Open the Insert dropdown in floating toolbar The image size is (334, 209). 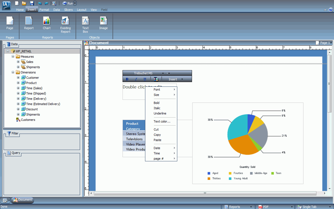[x=176, y=79]
